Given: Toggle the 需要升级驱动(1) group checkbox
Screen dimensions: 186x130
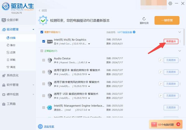Looking at the screenshot, I should coord(42,32).
